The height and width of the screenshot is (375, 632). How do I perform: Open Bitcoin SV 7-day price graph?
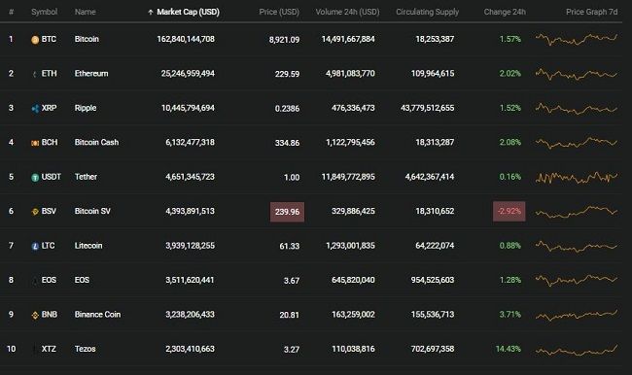(577, 212)
